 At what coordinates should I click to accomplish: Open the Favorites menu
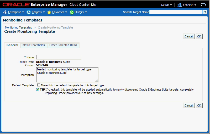(x=60, y=12)
